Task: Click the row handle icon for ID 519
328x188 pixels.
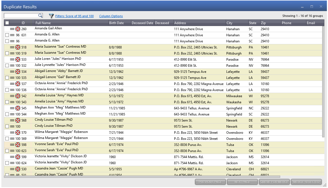Action: tap(12, 53)
